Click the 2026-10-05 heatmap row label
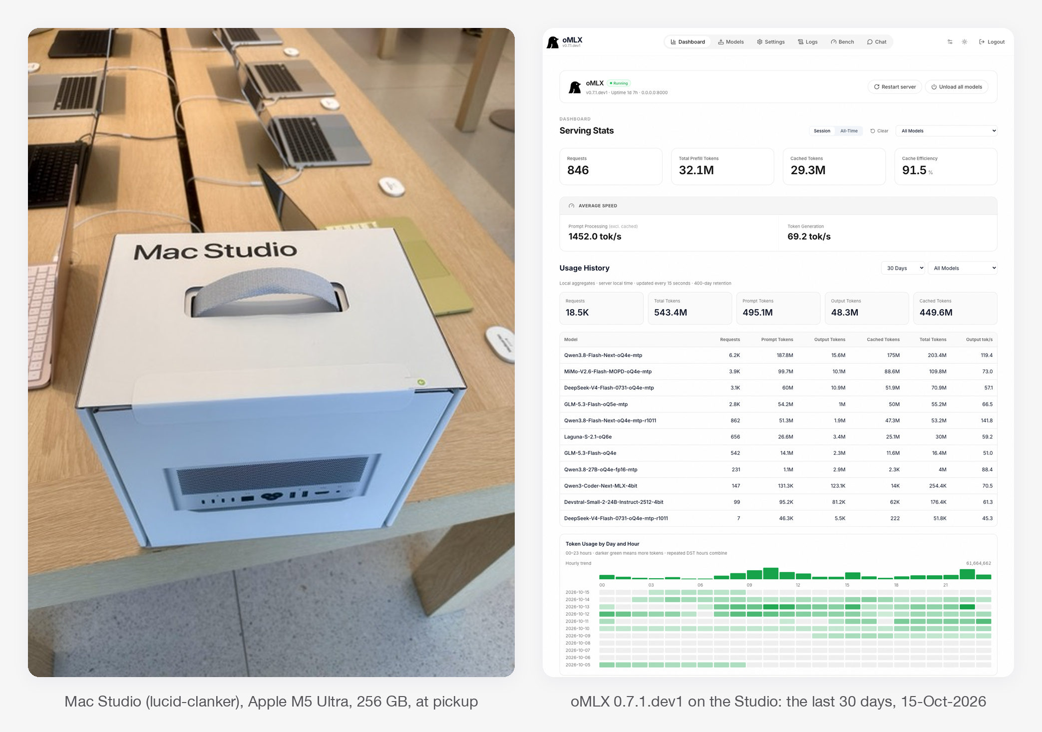This screenshot has width=1042, height=732. pos(578,665)
